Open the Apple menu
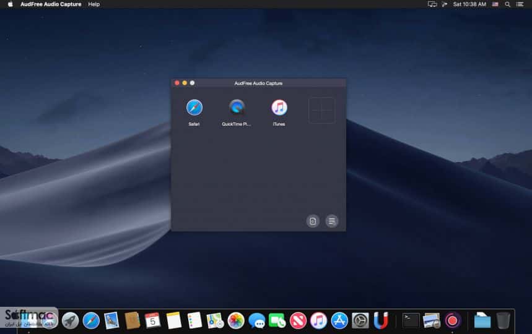Screen dimensions: 532x334 tap(10, 4)
